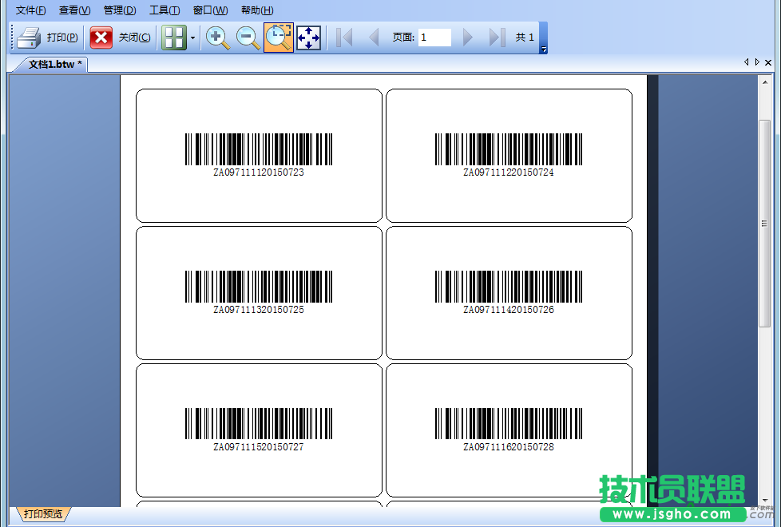The height and width of the screenshot is (527, 781).
Task: Select the 文档1.btw document tab
Action: 54,64
